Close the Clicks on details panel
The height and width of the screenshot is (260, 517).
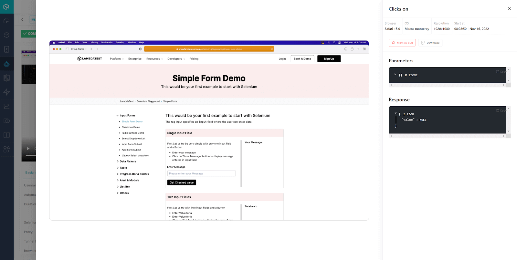509,9
